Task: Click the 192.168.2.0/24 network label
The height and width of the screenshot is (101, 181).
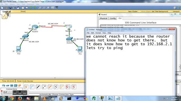Action: point(53,24)
